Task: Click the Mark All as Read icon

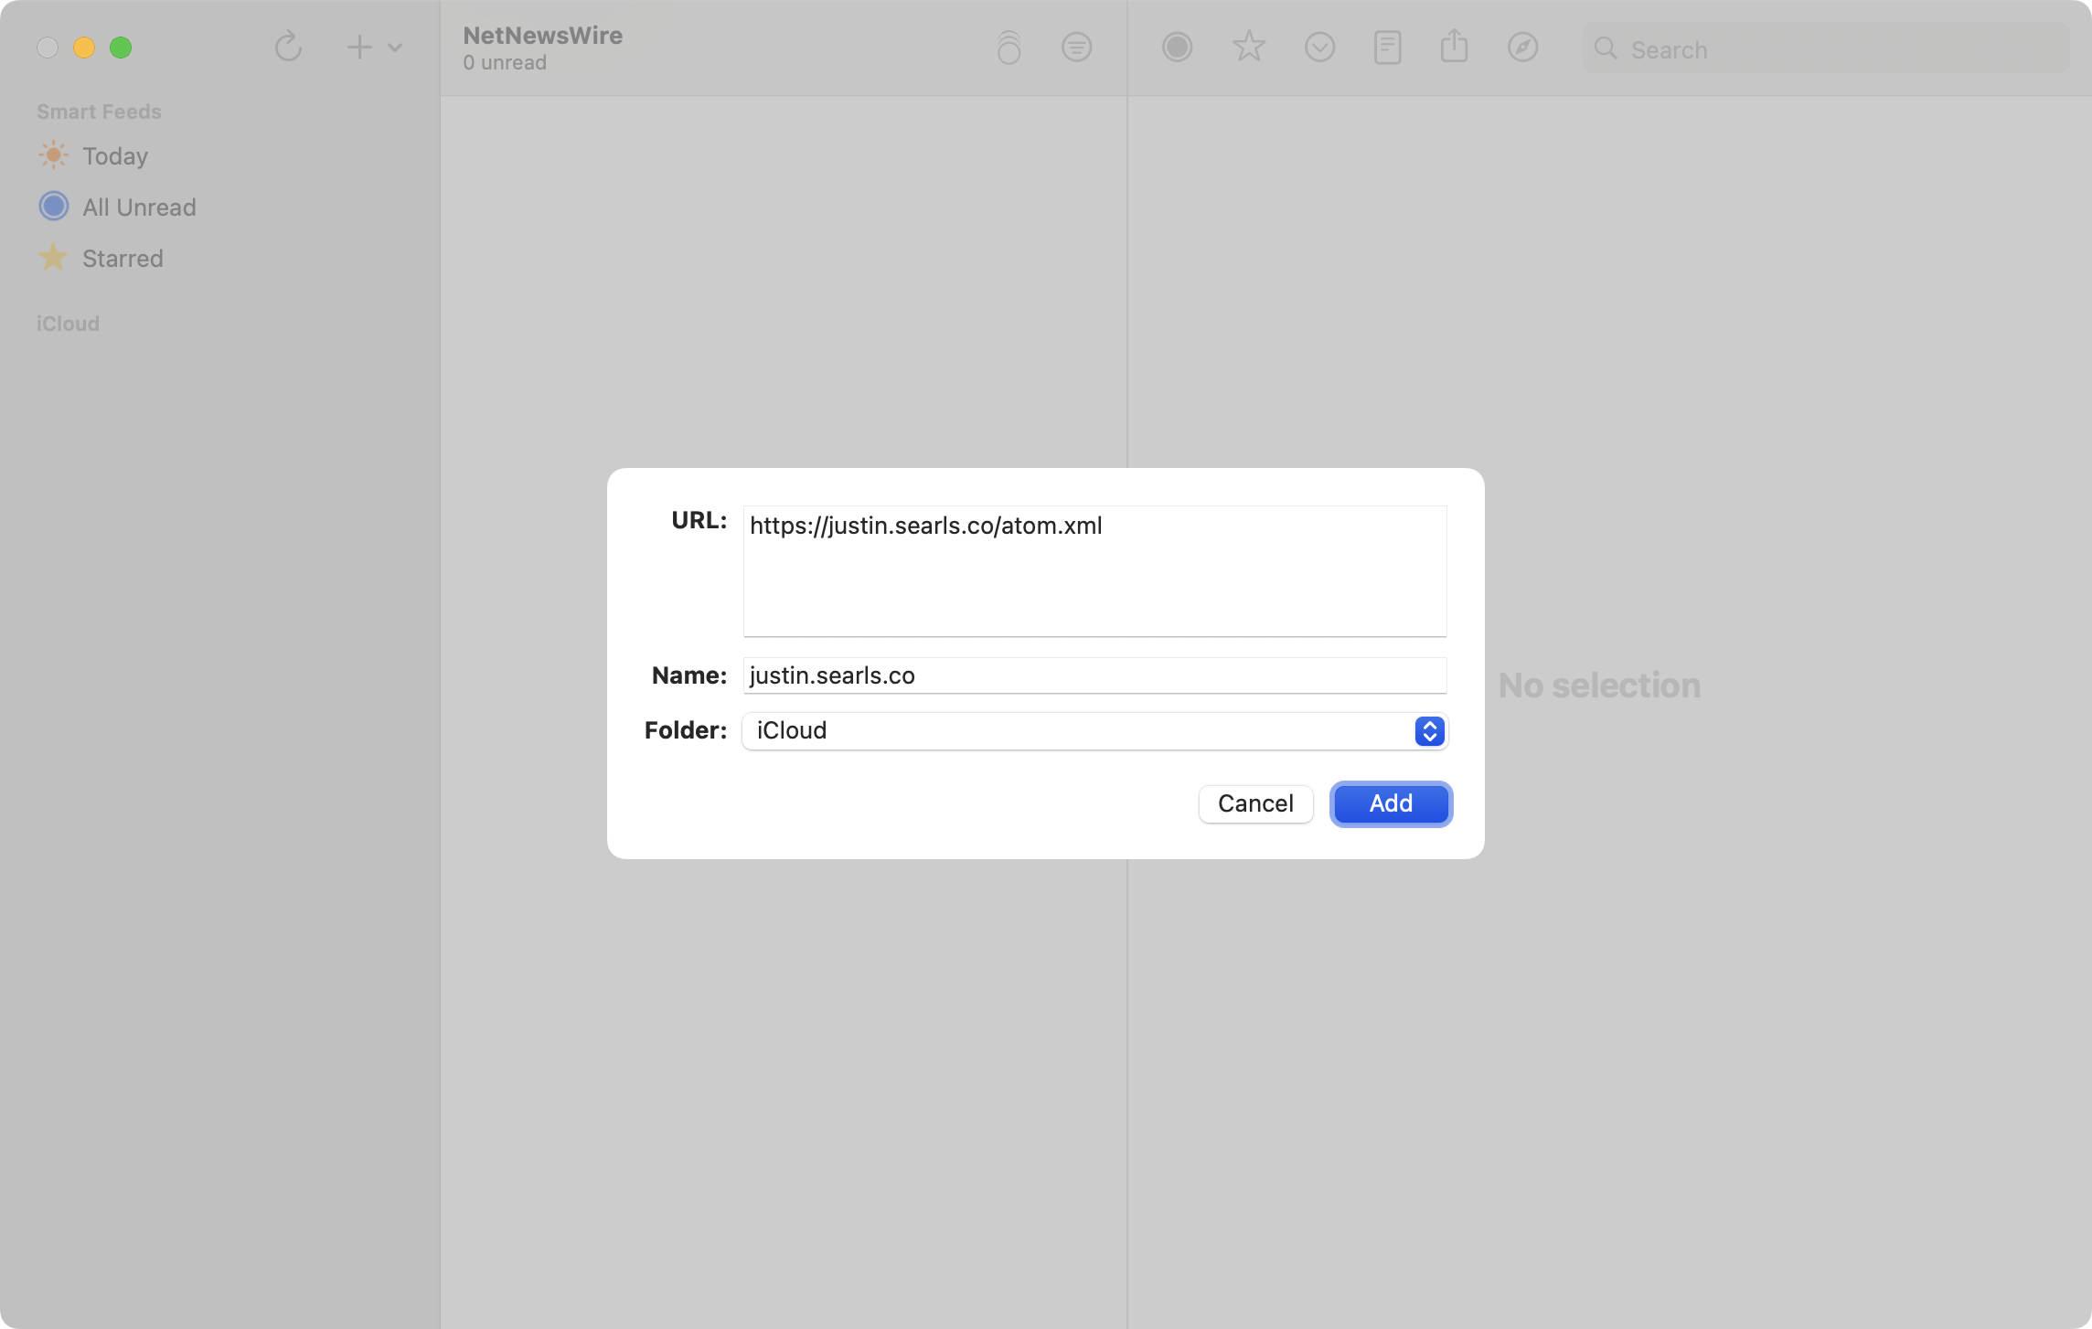Action: point(1009,48)
